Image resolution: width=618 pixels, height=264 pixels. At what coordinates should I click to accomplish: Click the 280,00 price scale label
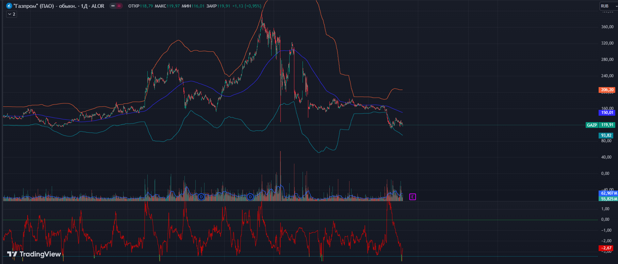(x=607, y=60)
